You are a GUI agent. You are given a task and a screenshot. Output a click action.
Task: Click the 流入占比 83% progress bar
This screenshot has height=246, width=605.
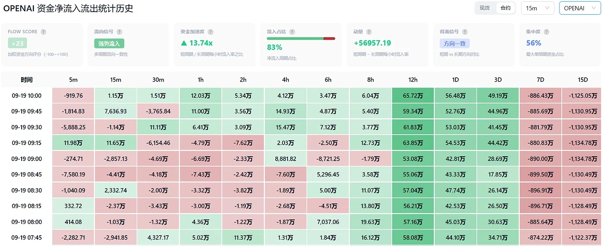(301, 38)
